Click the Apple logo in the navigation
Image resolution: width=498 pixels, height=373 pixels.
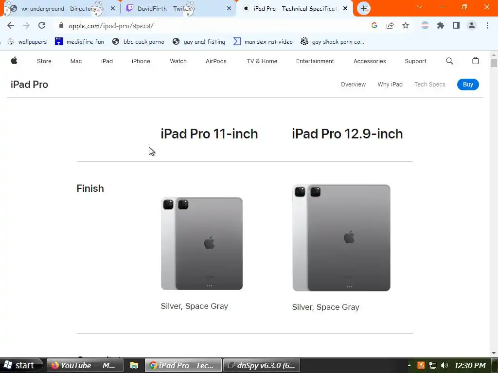(14, 61)
